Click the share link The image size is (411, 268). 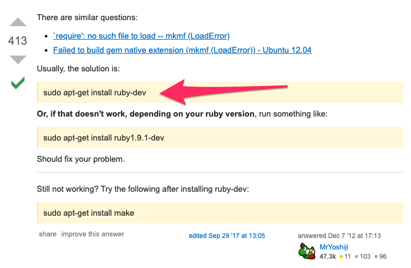tap(48, 234)
